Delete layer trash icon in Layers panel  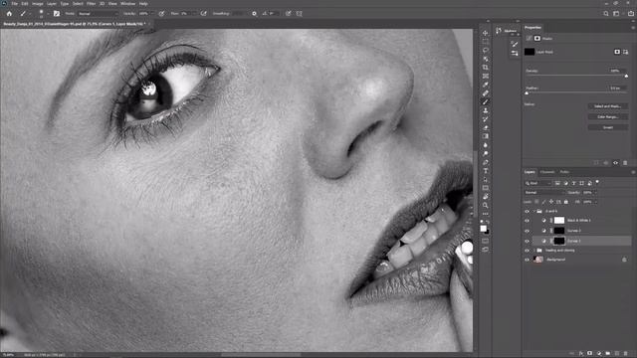click(626, 354)
